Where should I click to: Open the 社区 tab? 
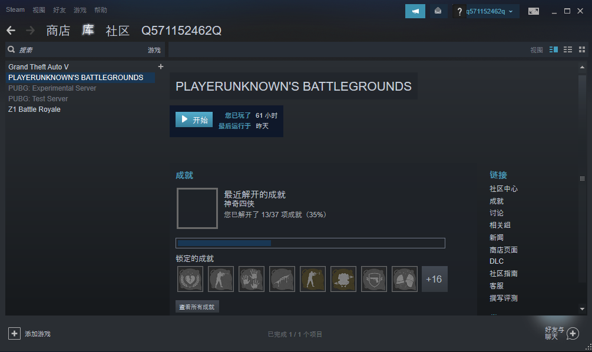point(117,31)
